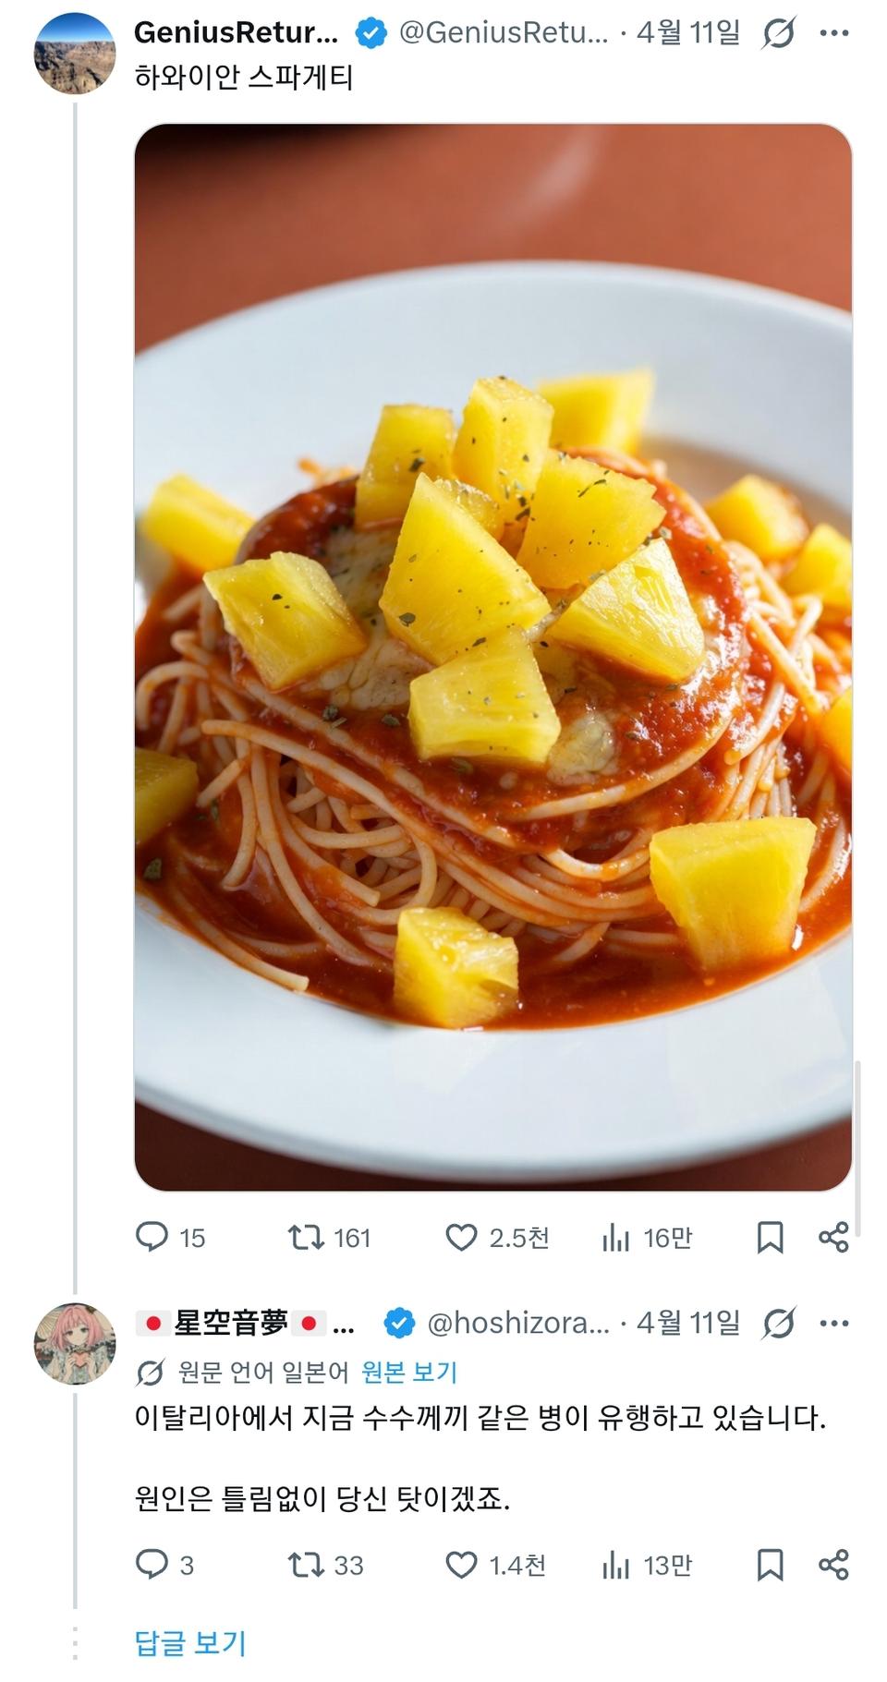Repost the comment with 33 reposts
The height and width of the screenshot is (1682, 887).
(x=306, y=1564)
